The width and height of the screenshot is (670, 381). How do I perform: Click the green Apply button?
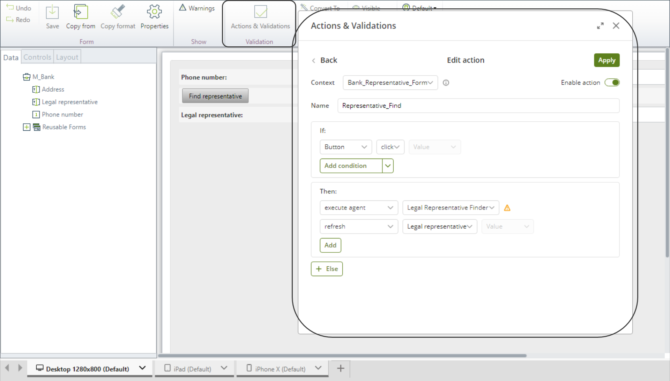[606, 60]
